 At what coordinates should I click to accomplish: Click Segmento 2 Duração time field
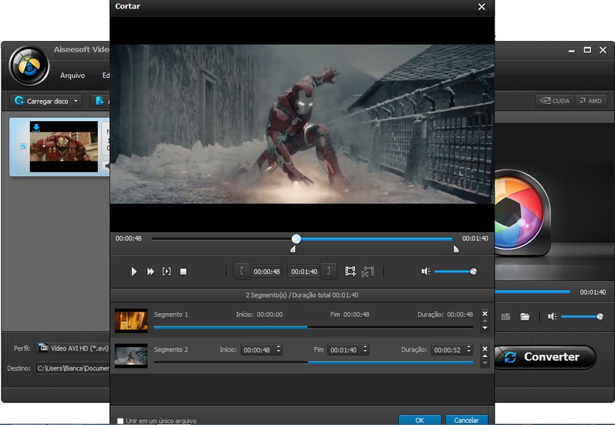448,350
